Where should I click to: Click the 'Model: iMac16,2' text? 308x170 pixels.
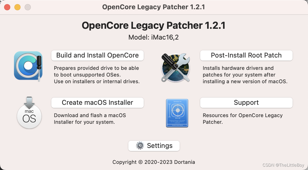[153, 37]
